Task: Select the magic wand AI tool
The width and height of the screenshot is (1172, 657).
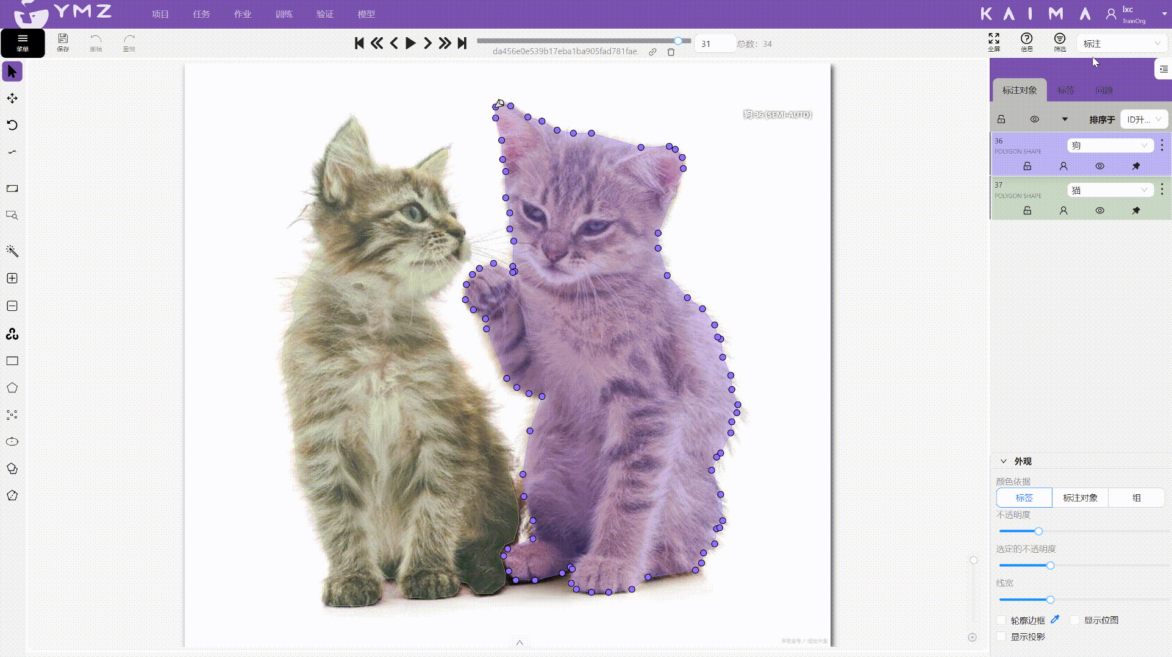Action: [x=12, y=251]
